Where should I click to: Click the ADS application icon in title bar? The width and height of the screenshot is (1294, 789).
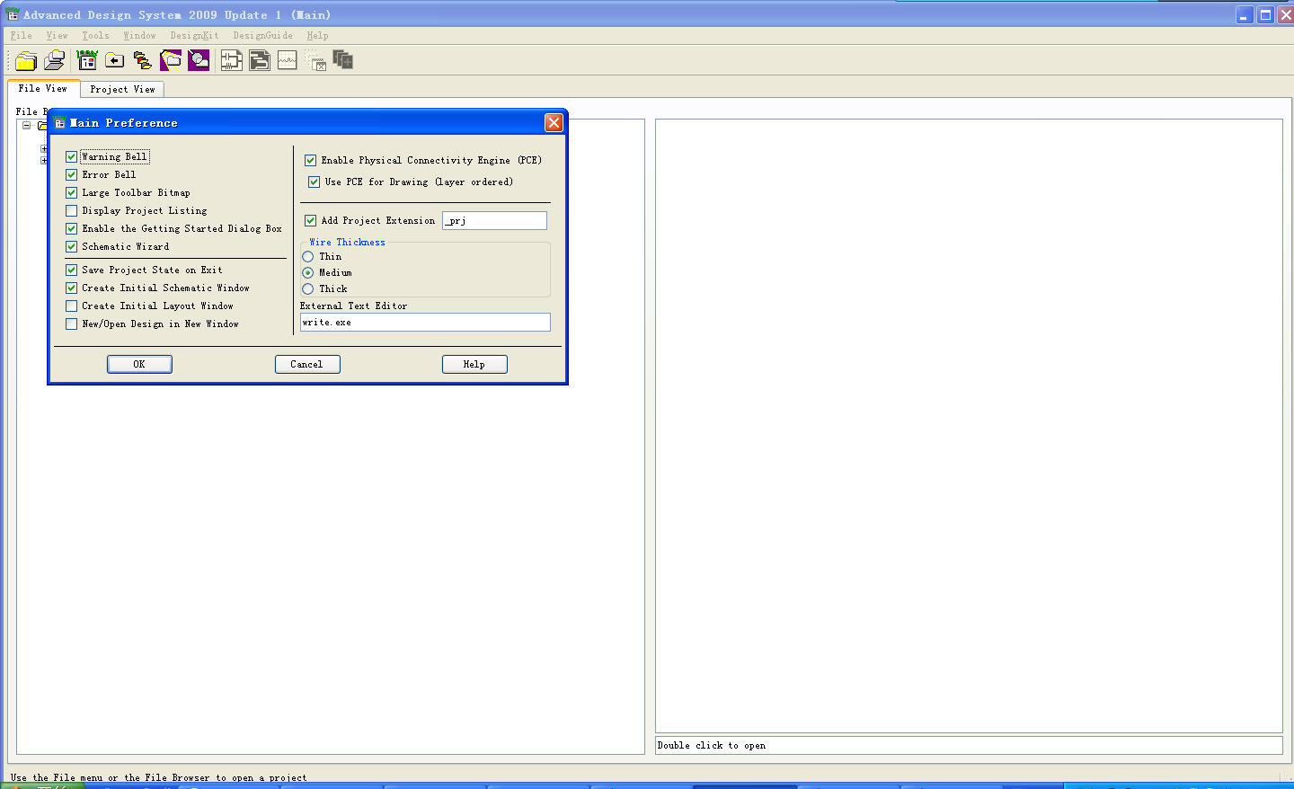click(13, 14)
